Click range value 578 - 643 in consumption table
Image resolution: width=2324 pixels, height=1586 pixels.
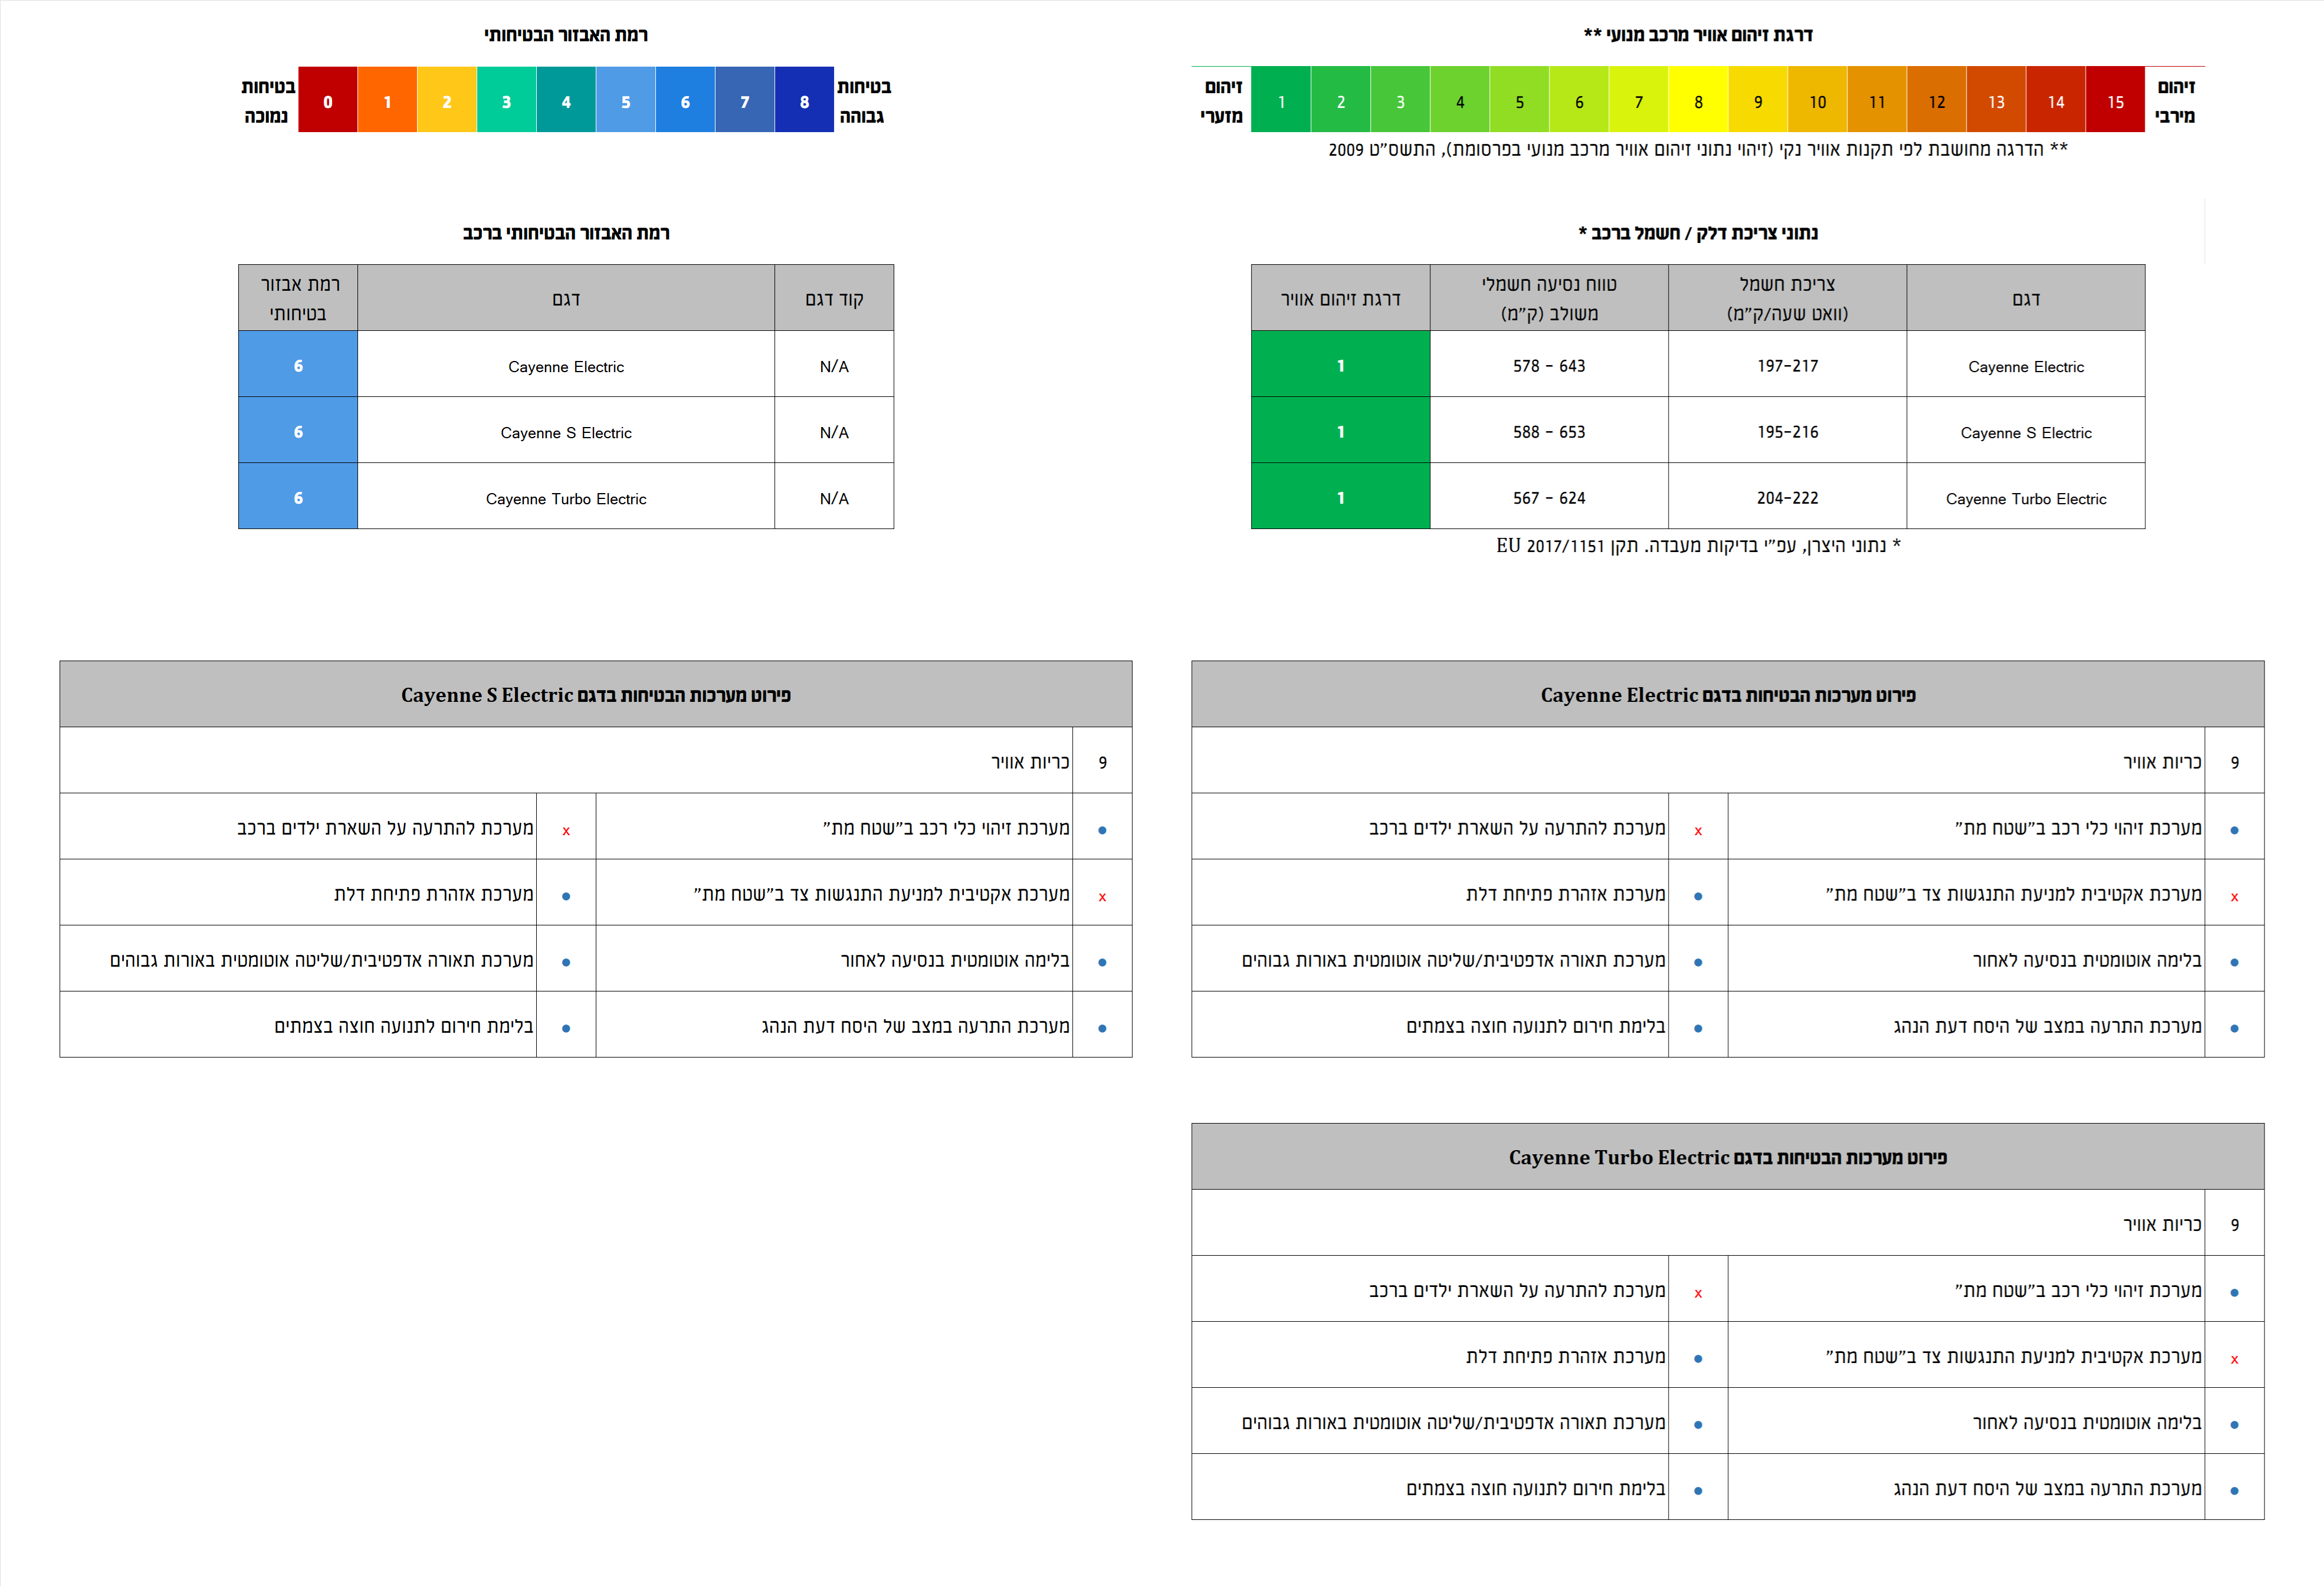click(1548, 365)
